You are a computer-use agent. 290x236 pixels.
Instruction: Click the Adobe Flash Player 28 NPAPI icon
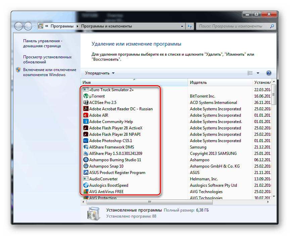coord(86,134)
